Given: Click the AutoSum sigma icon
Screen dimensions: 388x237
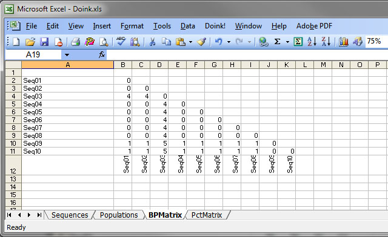Looking at the screenshot, I should [x=278, y=42].
